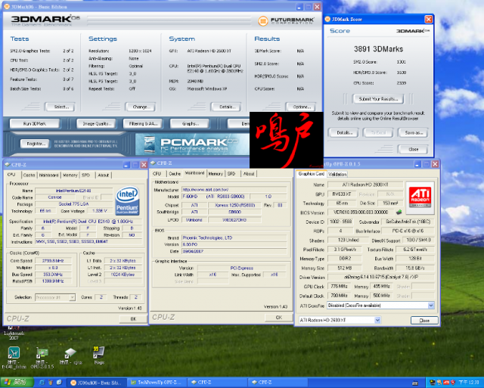
Task: Open the Mainboard tab in left CPU-Z window
Action: [x=48, y=175]
